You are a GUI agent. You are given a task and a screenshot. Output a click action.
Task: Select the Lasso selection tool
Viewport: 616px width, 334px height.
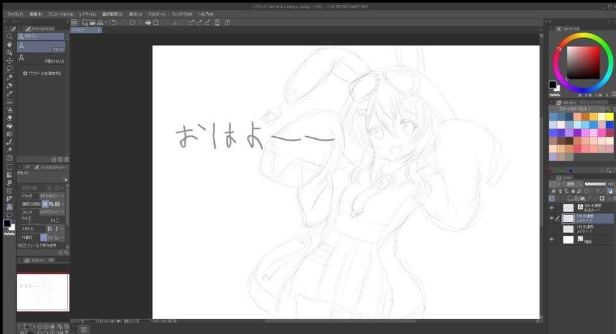(9, 69)
